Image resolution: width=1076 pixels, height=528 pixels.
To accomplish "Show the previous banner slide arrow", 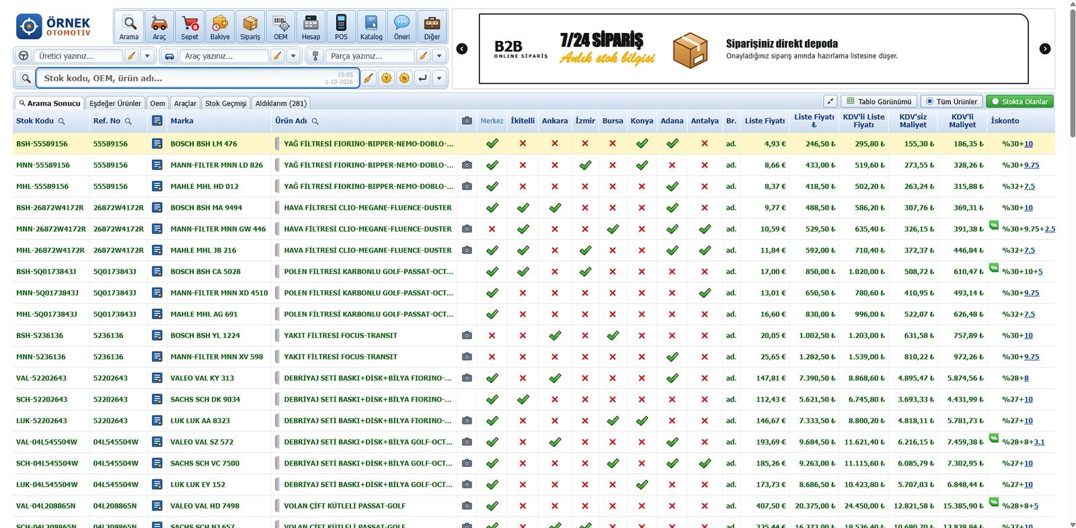I will 462,48.
